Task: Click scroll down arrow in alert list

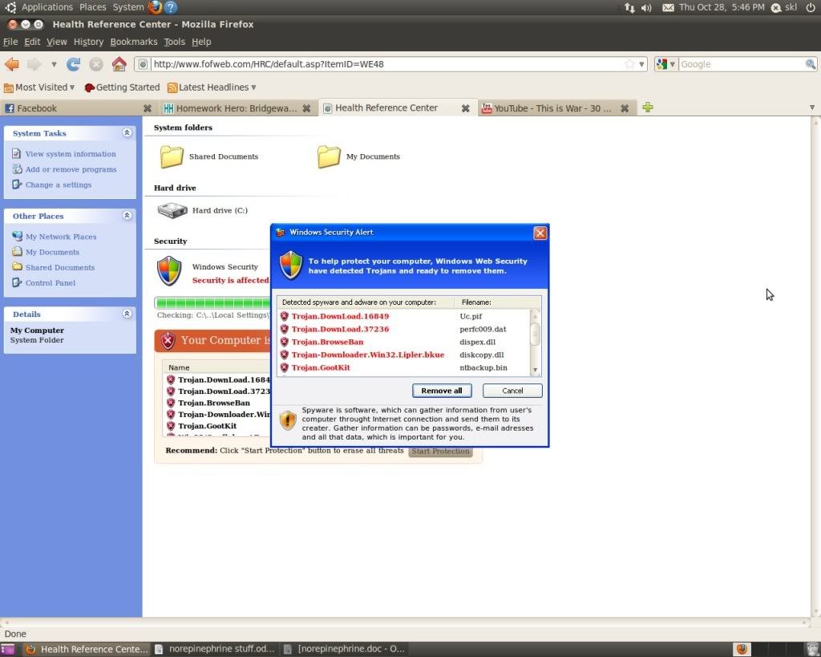Action: click(535, 370)
